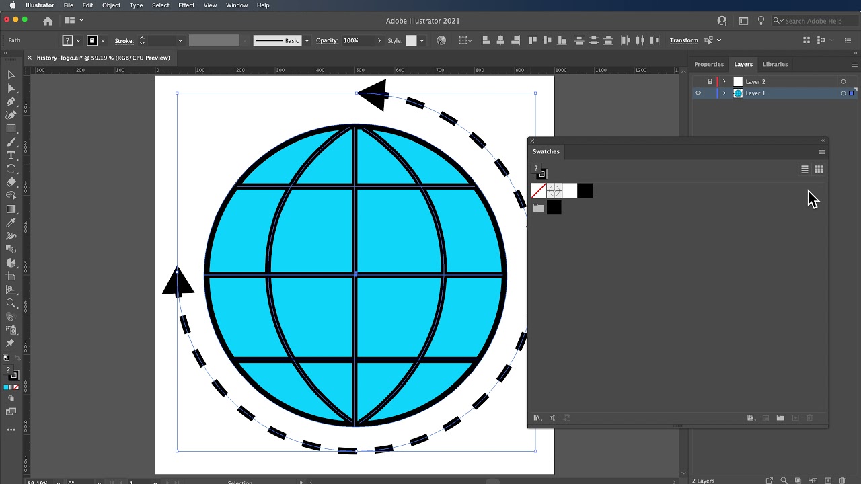Image resolution: width=861 pixels, height=484 pixels.
Task: Toggle Layer 2 target circle
Action: click(844, 82)
